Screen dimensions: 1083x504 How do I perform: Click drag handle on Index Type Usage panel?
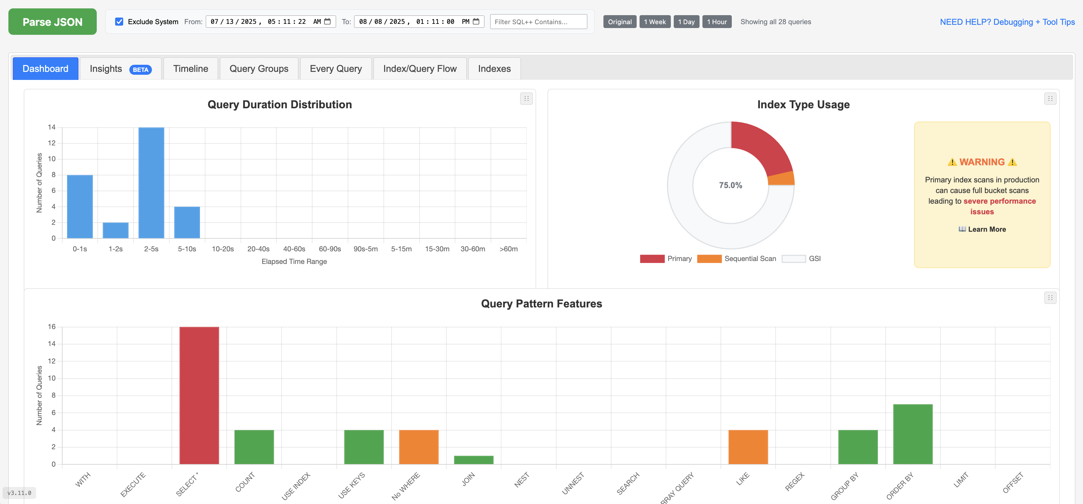(1050, 98)
